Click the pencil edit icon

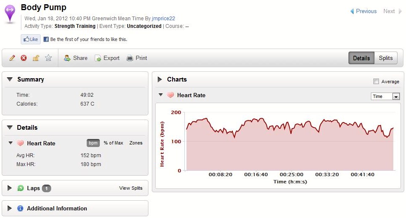(x=12, y=58)
